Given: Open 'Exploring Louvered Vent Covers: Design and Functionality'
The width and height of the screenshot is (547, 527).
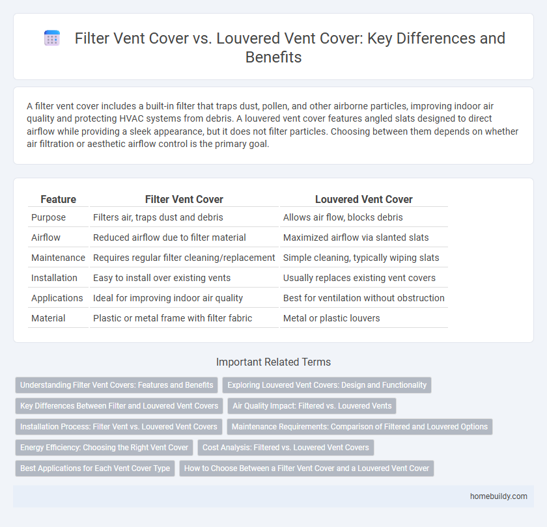Looking at the screenshot, I should pos(327,385).
